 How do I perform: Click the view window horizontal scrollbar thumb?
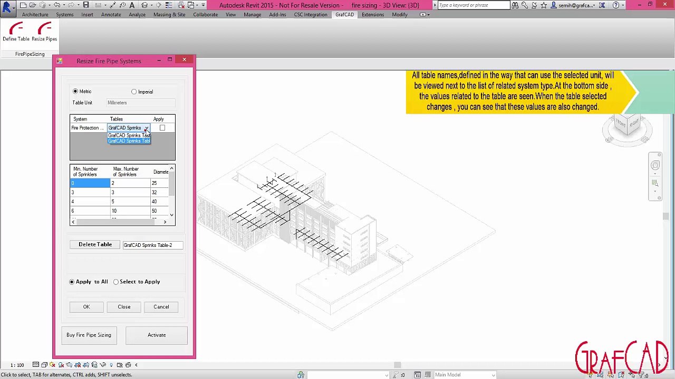[x=397, y=365]
